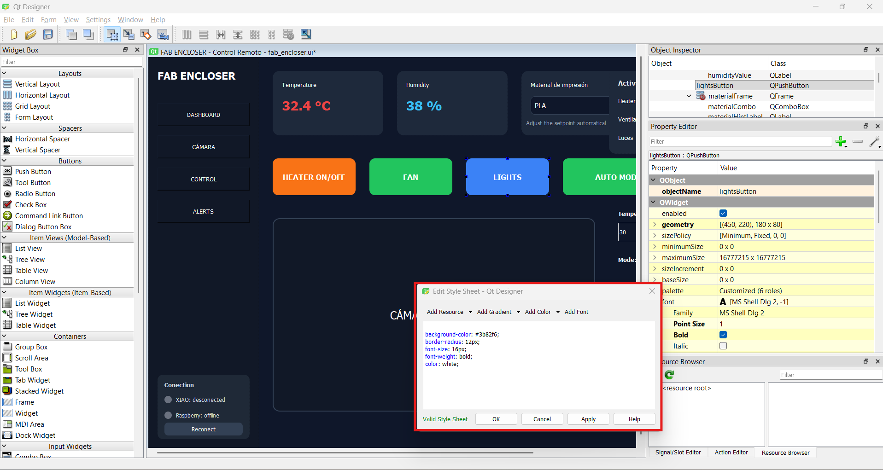Click the Adjust Size toolbar icon
The height and width of the screenshot is (470, 883).
pos(306,35)
